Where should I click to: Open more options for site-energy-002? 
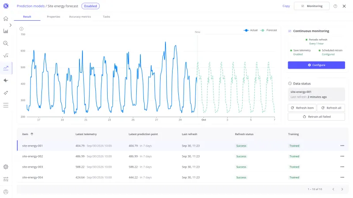pyautogui.click(x=342, y=156)
